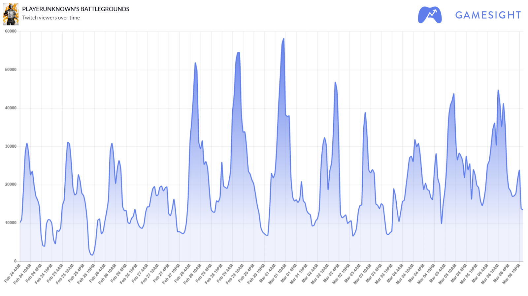The image size is (528, 296).
Task: Click the highest chart peak near 58000 viewers
Action: (283, 39)
